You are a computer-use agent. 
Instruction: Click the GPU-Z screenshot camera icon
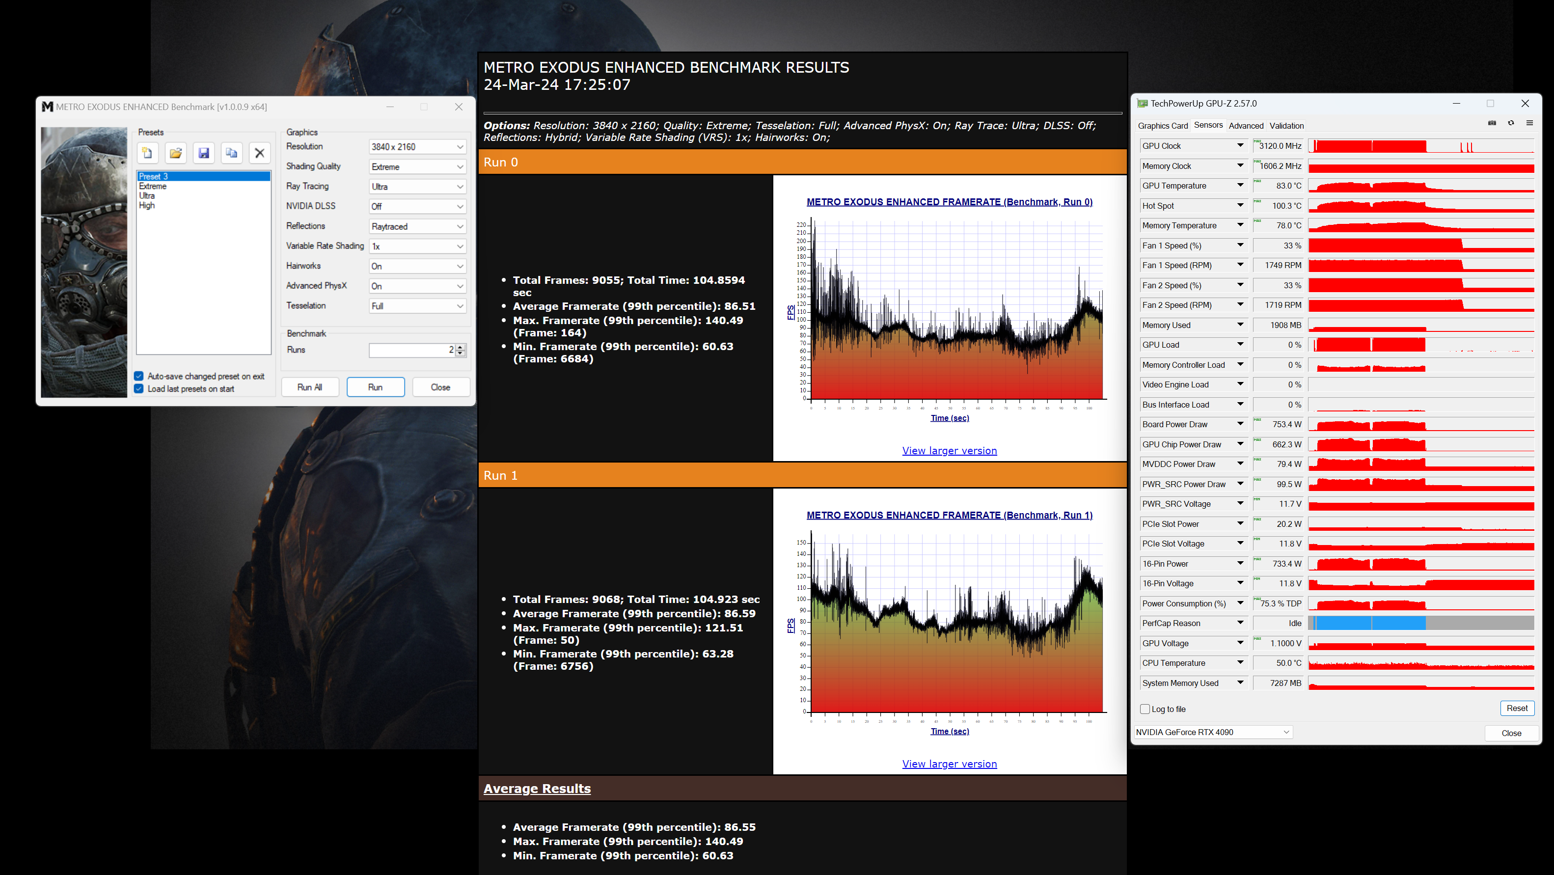click(1492, 123)
